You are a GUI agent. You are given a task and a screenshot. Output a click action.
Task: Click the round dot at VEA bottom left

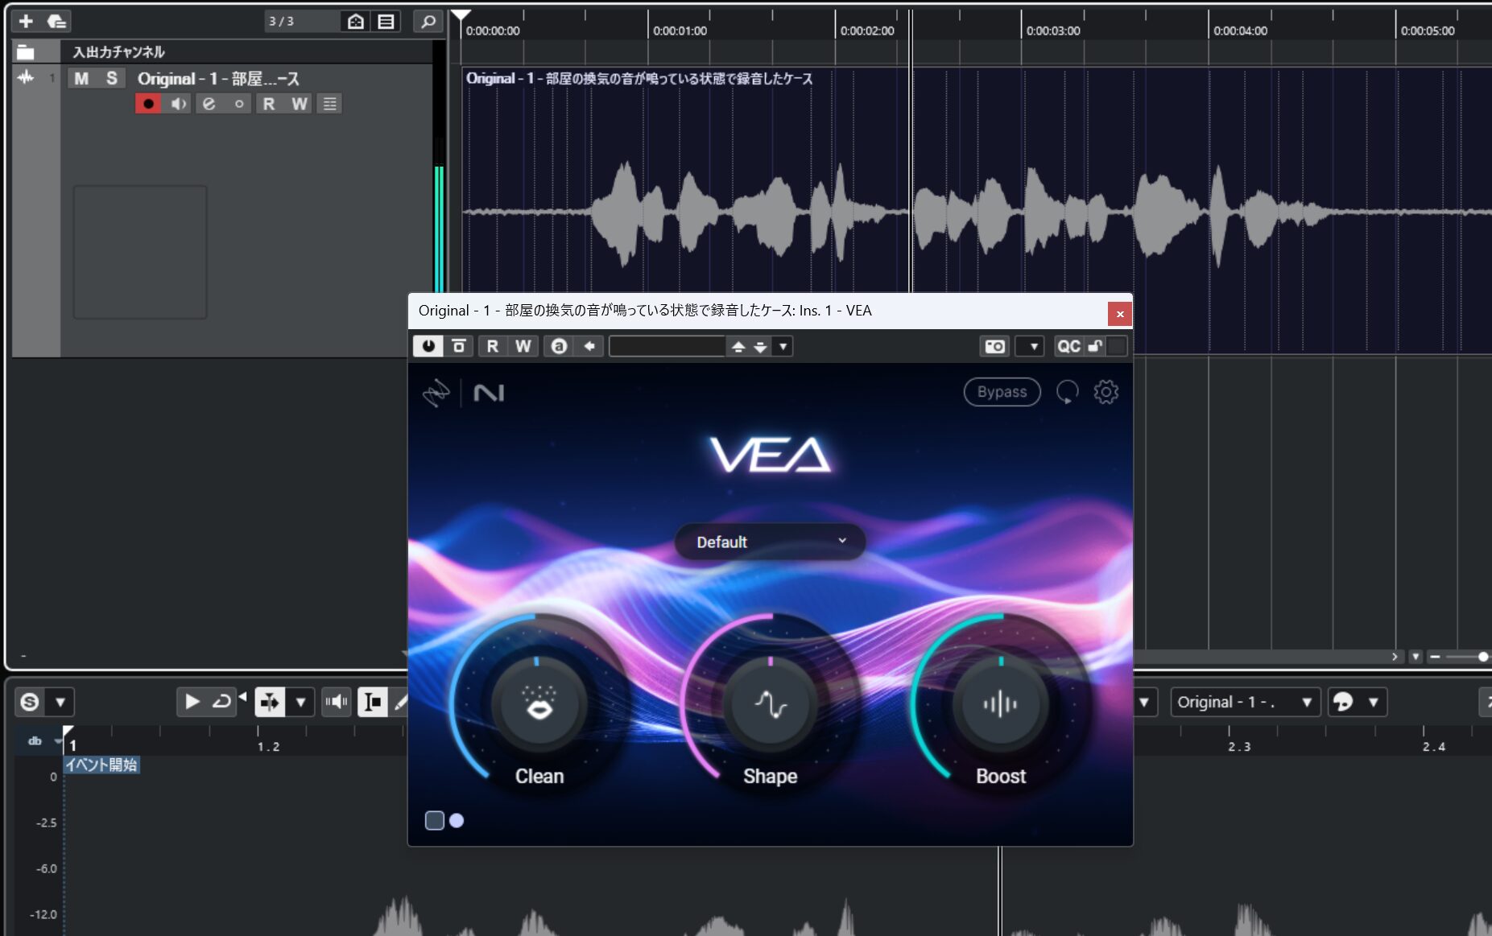[x=457, y=820]
